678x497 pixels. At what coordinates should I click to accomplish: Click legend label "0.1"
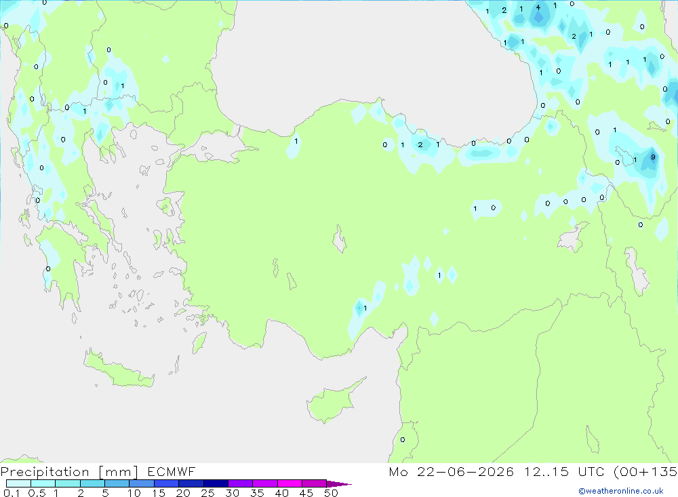[12, 493]
